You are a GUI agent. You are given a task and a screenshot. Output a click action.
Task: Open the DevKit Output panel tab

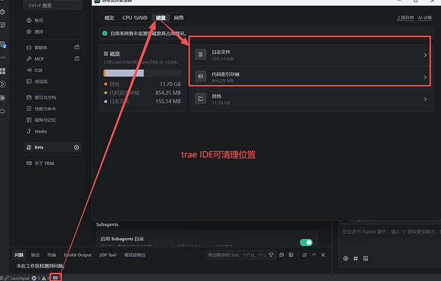[77, 255]
